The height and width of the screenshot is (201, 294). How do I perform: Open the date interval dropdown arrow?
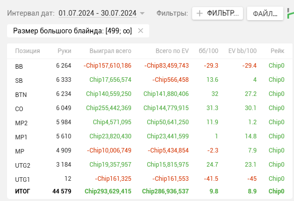coord(142,13)
